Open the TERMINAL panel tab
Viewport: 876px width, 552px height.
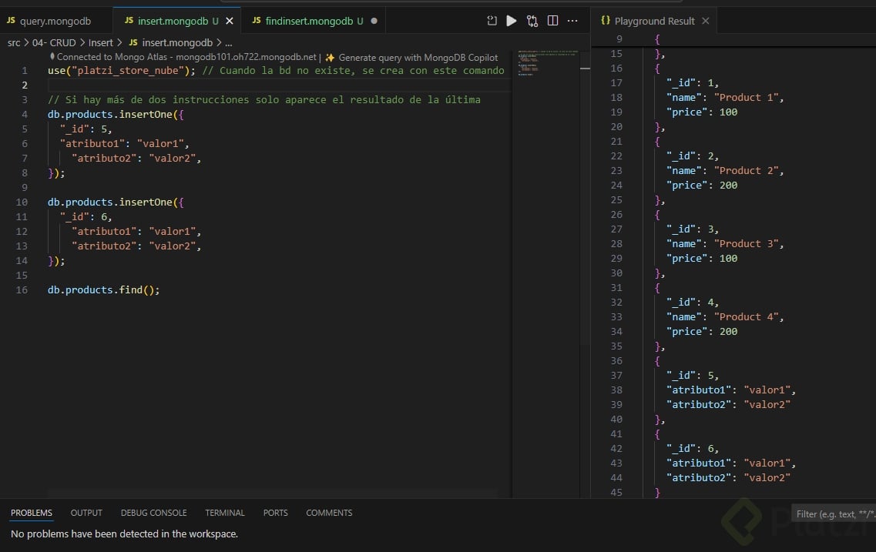pos(224,513)
